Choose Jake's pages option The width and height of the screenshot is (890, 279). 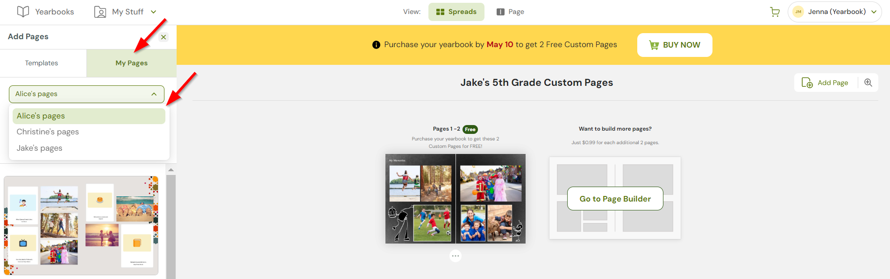(39, 148)
